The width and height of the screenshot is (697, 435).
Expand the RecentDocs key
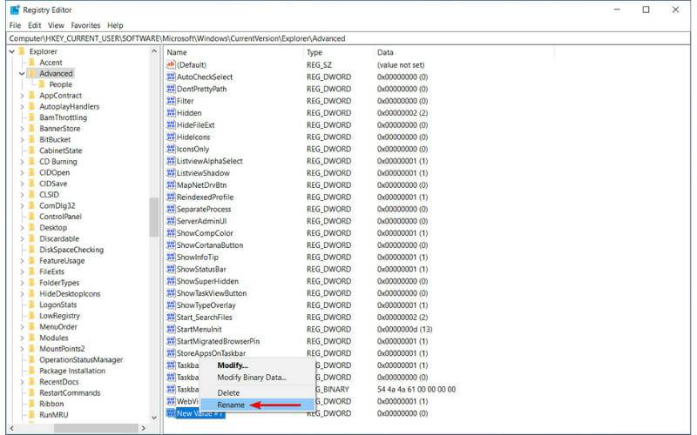coord(22,382)
